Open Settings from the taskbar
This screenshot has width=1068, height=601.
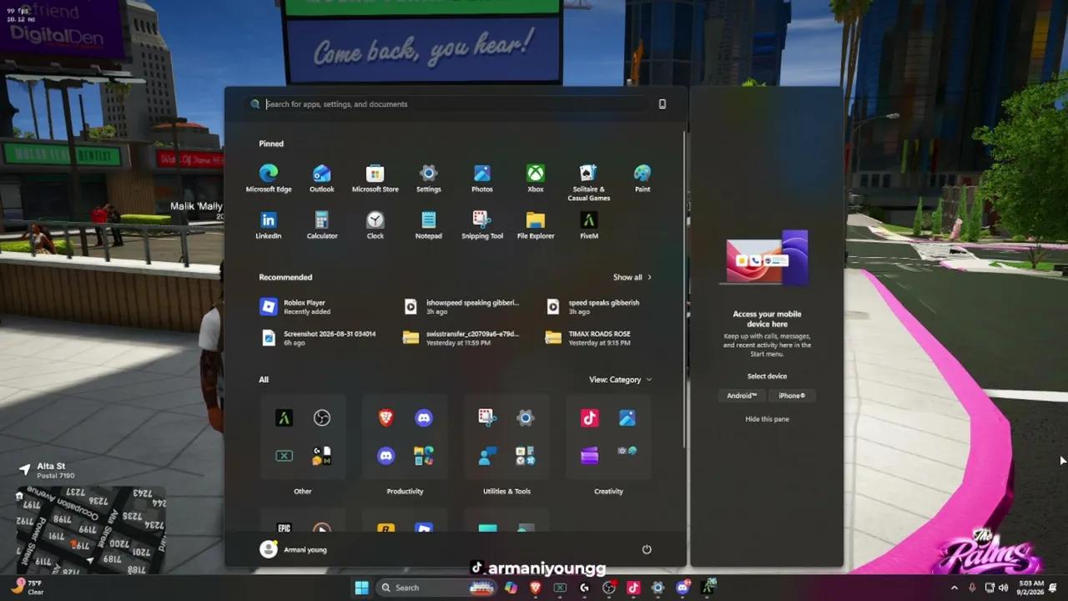coord(657,588)
